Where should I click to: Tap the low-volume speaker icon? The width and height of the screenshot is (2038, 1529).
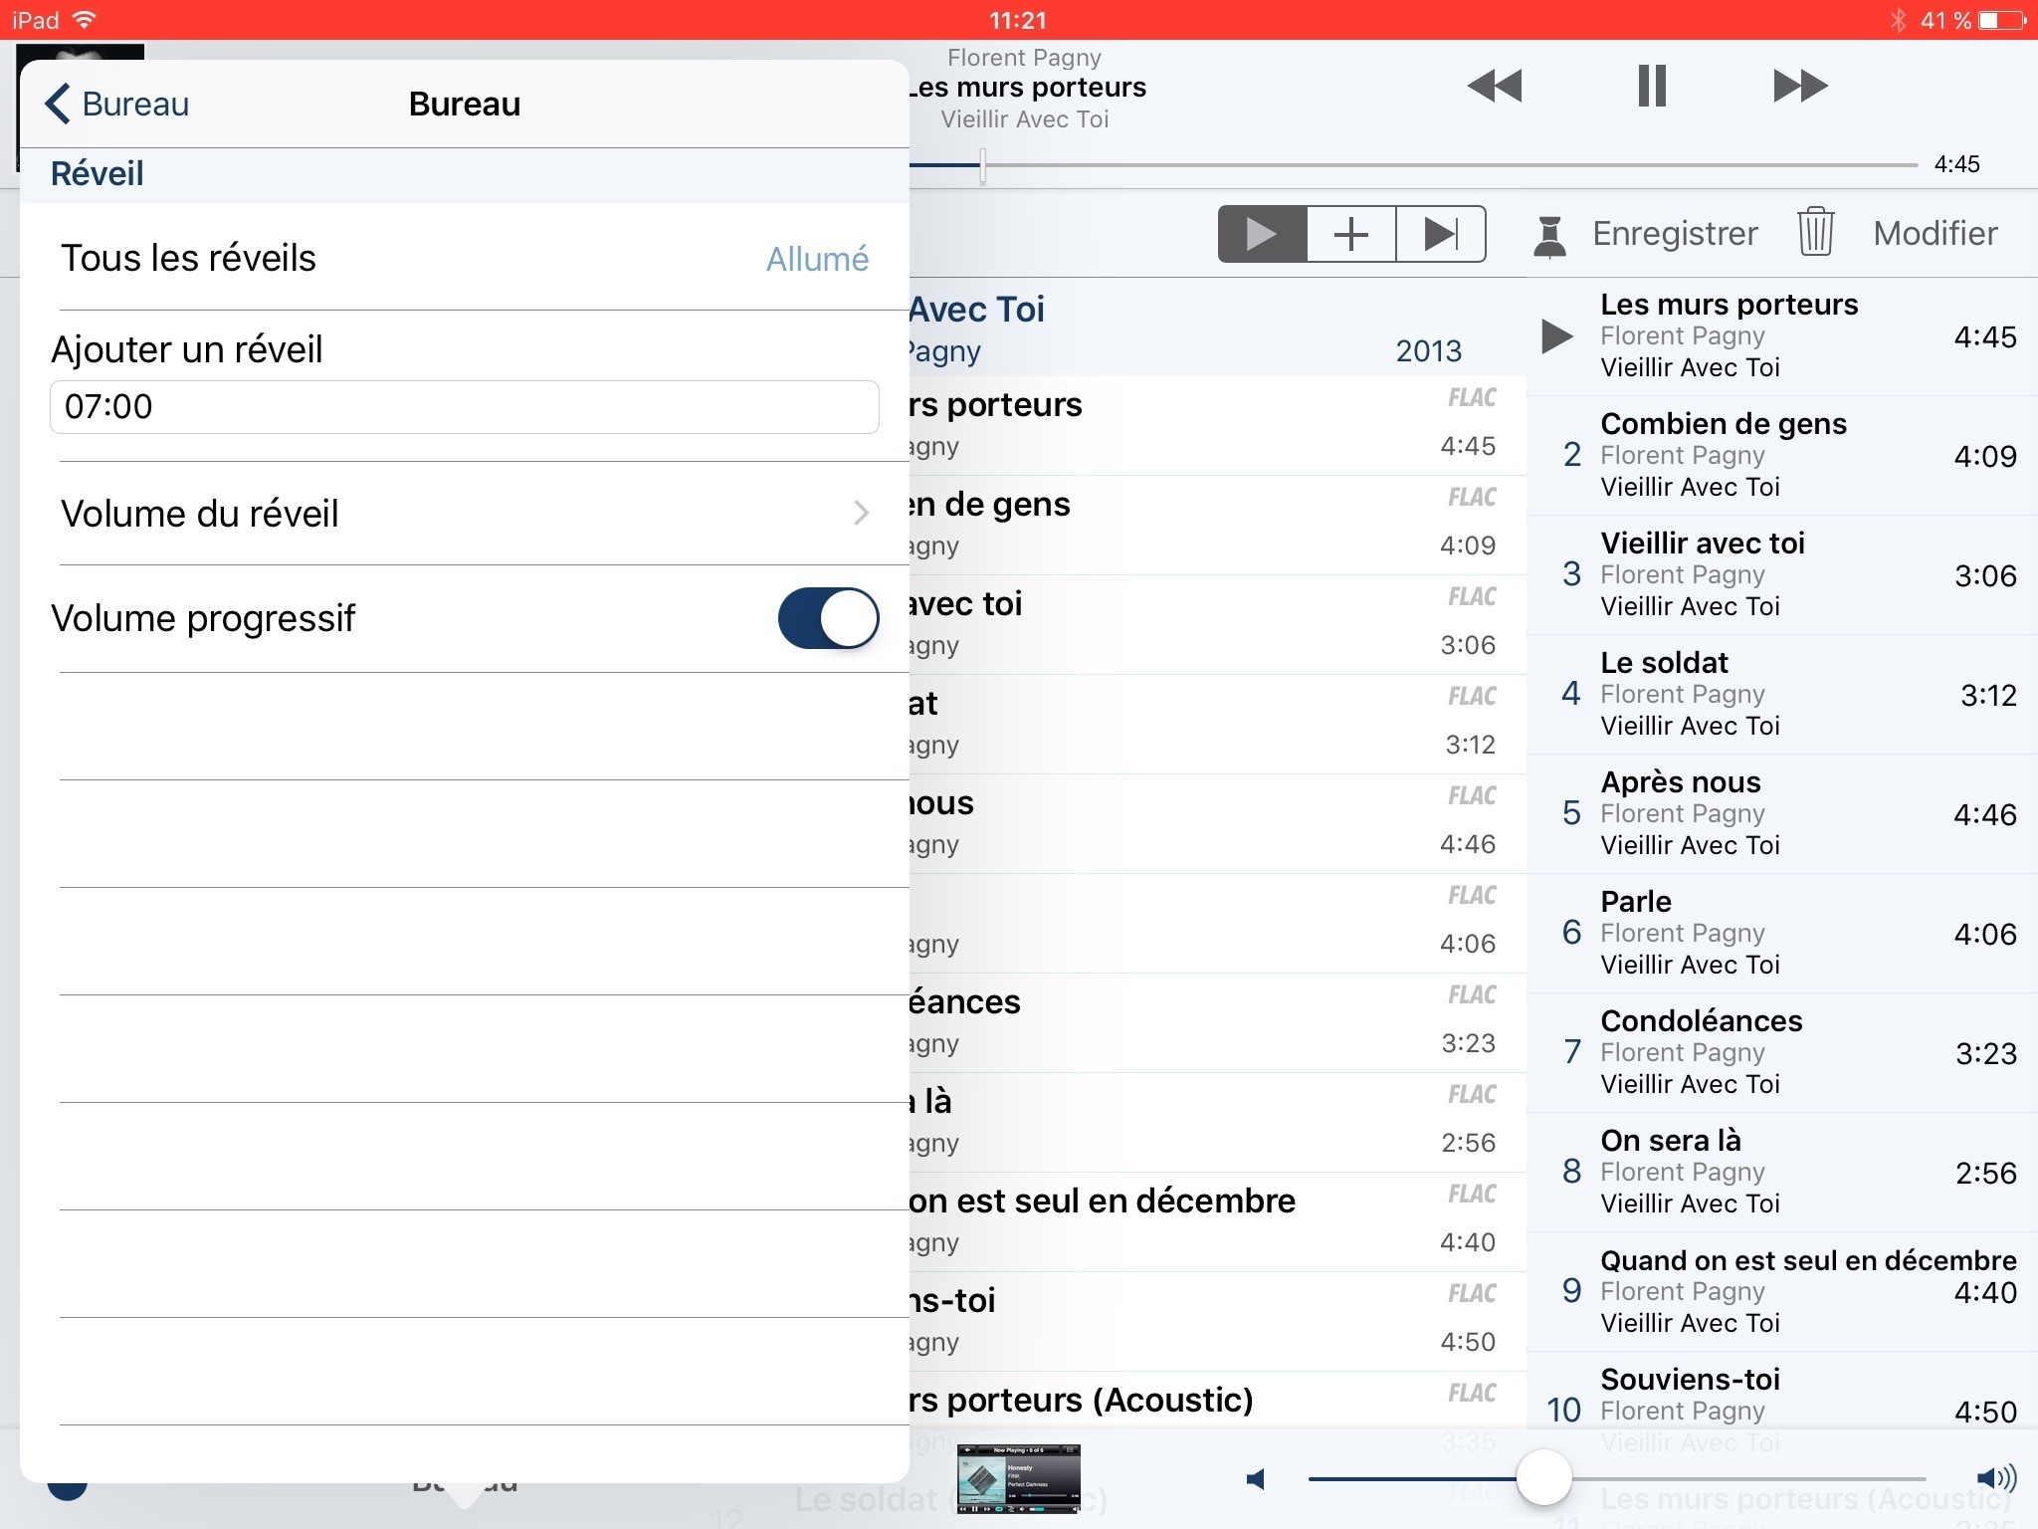(1256, 1479)
